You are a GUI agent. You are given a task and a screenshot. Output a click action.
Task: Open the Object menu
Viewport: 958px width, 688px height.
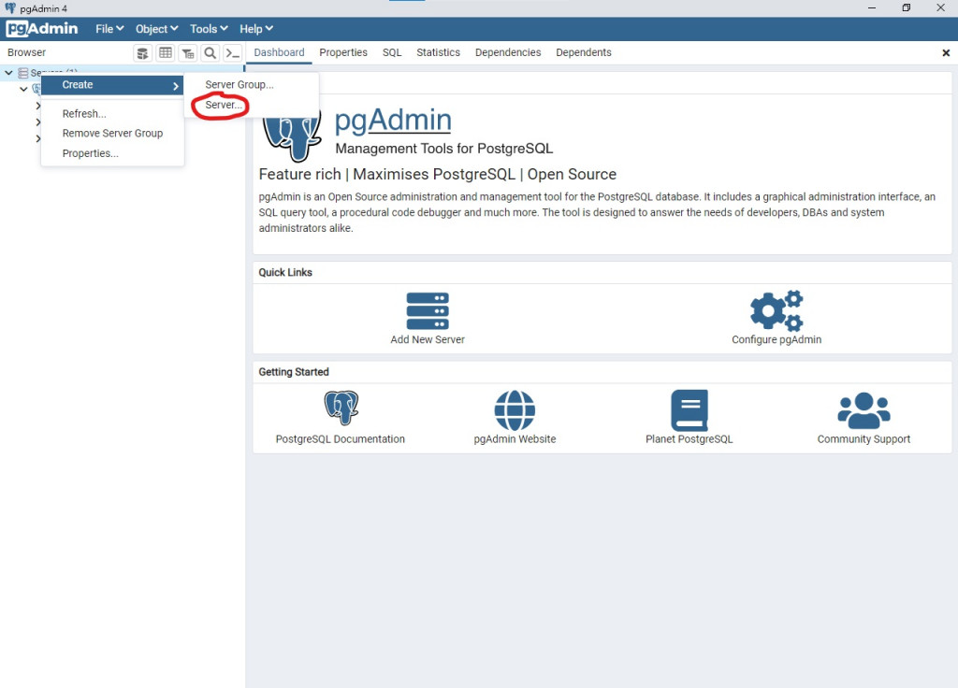coord(156,29)
